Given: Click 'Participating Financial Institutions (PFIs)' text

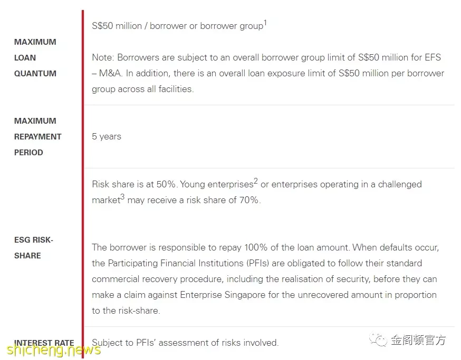Looking at the screenshot, I should click(188, 263).
